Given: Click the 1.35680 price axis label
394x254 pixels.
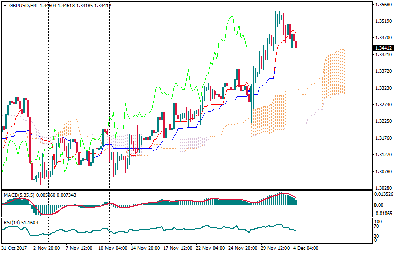Looking at the screenshot, I should click(383, 5).
